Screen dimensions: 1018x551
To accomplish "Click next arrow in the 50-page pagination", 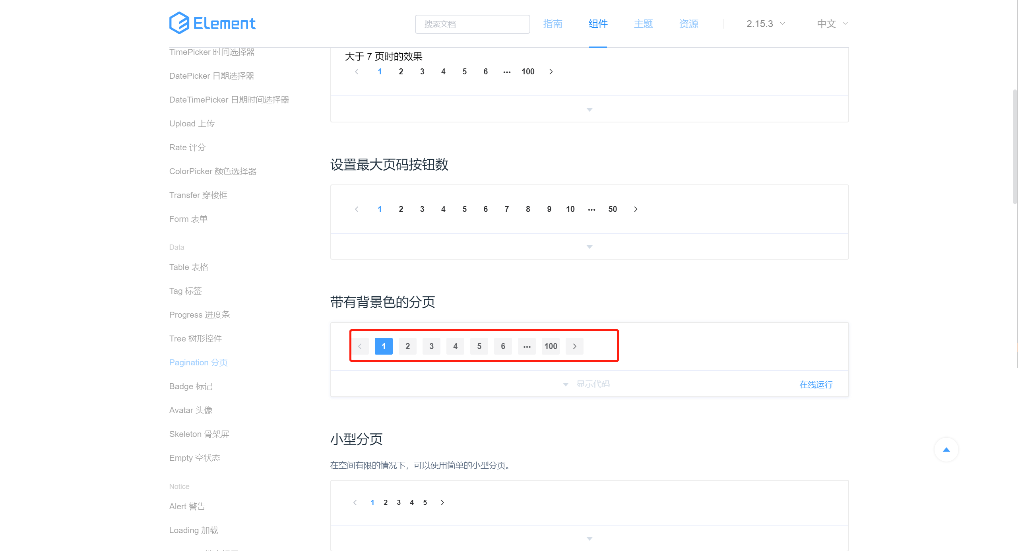I will pos(636,209).
